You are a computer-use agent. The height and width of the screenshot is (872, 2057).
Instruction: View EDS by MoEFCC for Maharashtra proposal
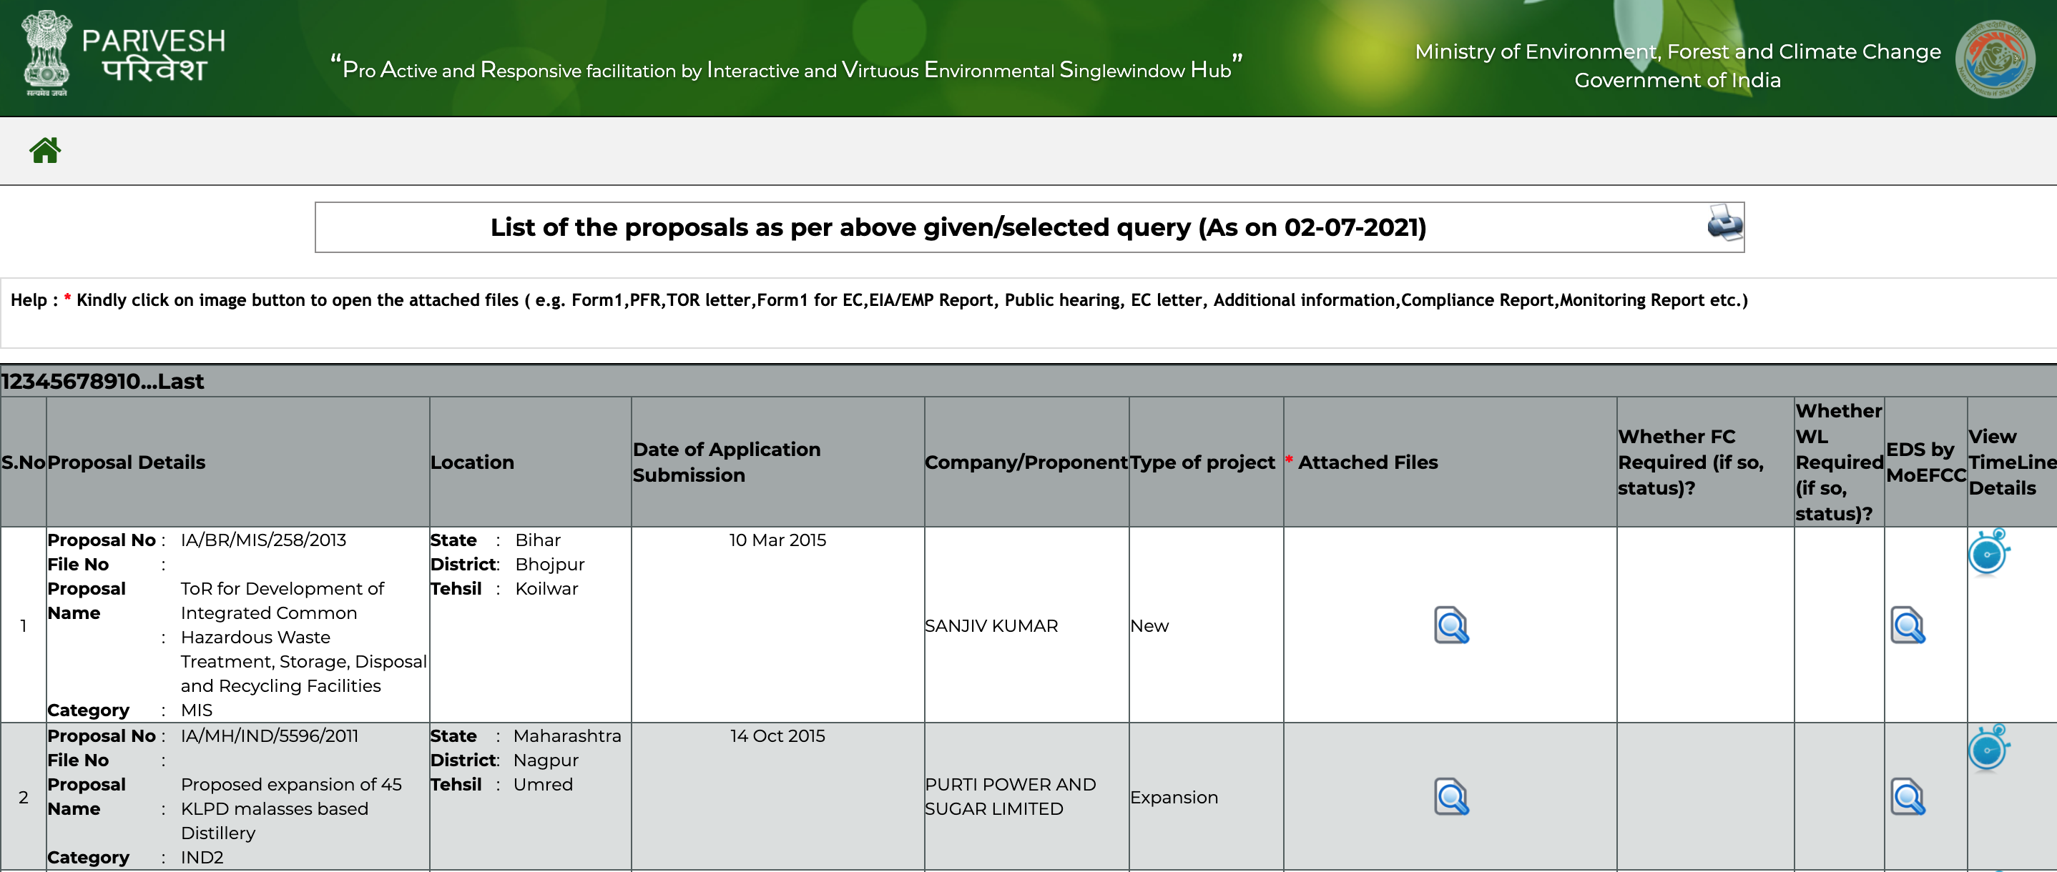point(1907,797)
